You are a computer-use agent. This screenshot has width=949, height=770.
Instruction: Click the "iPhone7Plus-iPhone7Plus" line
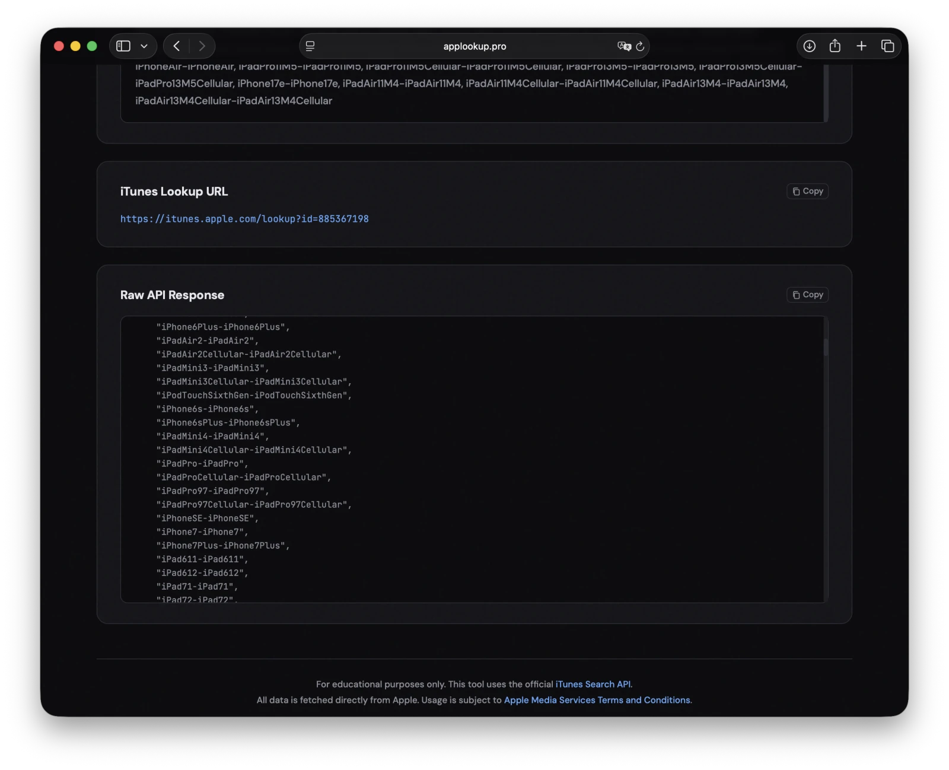click(223, 545)
